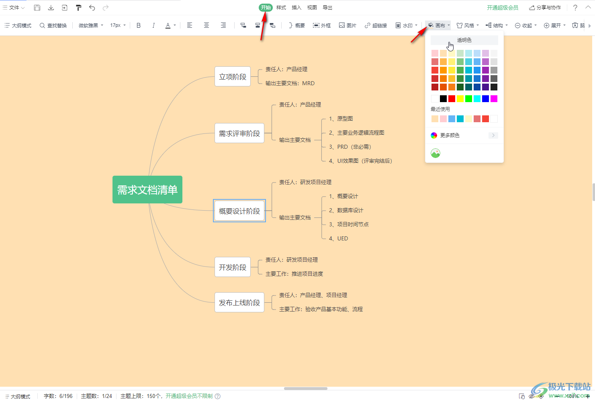Select the 开始 tab
Image resolution: width=595 pixels, height=402 pixels.
coord(266,8)
